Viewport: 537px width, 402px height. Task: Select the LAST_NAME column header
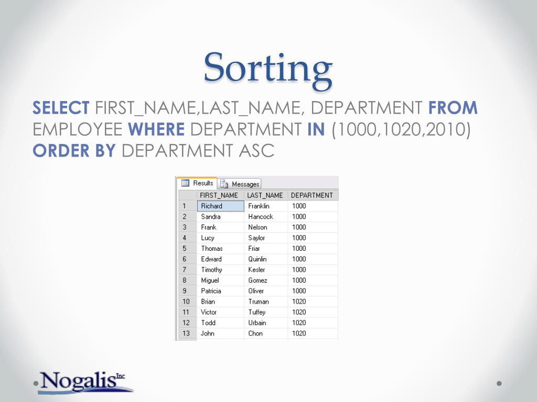coord(266,195)
